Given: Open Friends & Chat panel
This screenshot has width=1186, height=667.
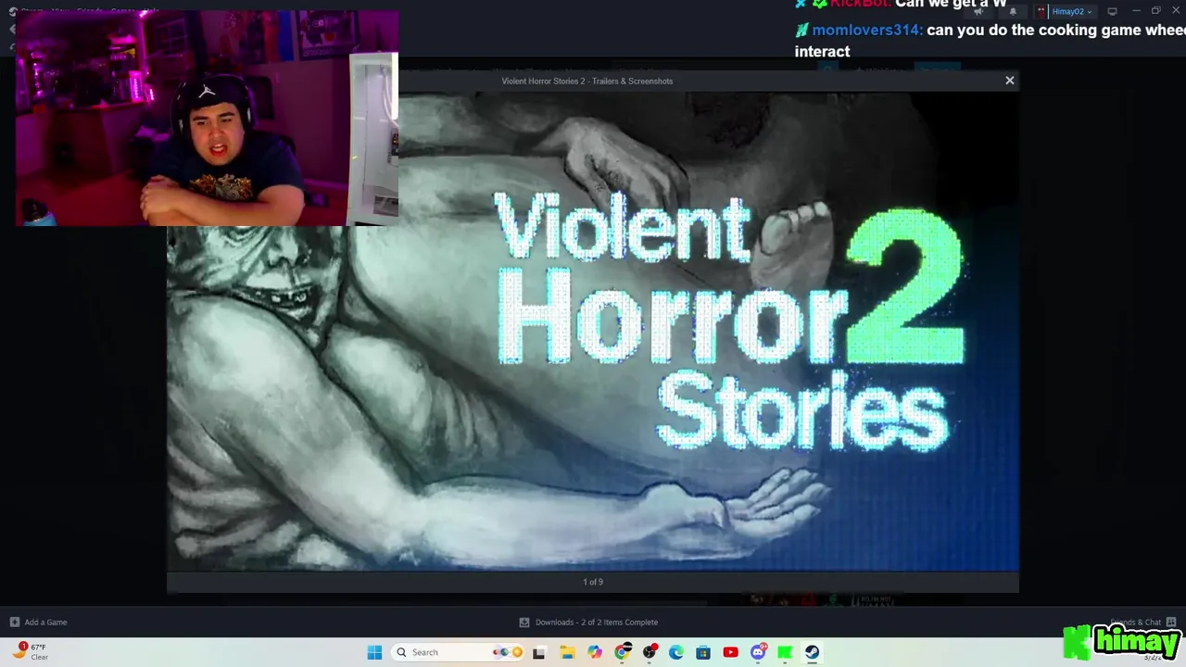Looking at the screenshot, I should click(x=1142, y=623).
